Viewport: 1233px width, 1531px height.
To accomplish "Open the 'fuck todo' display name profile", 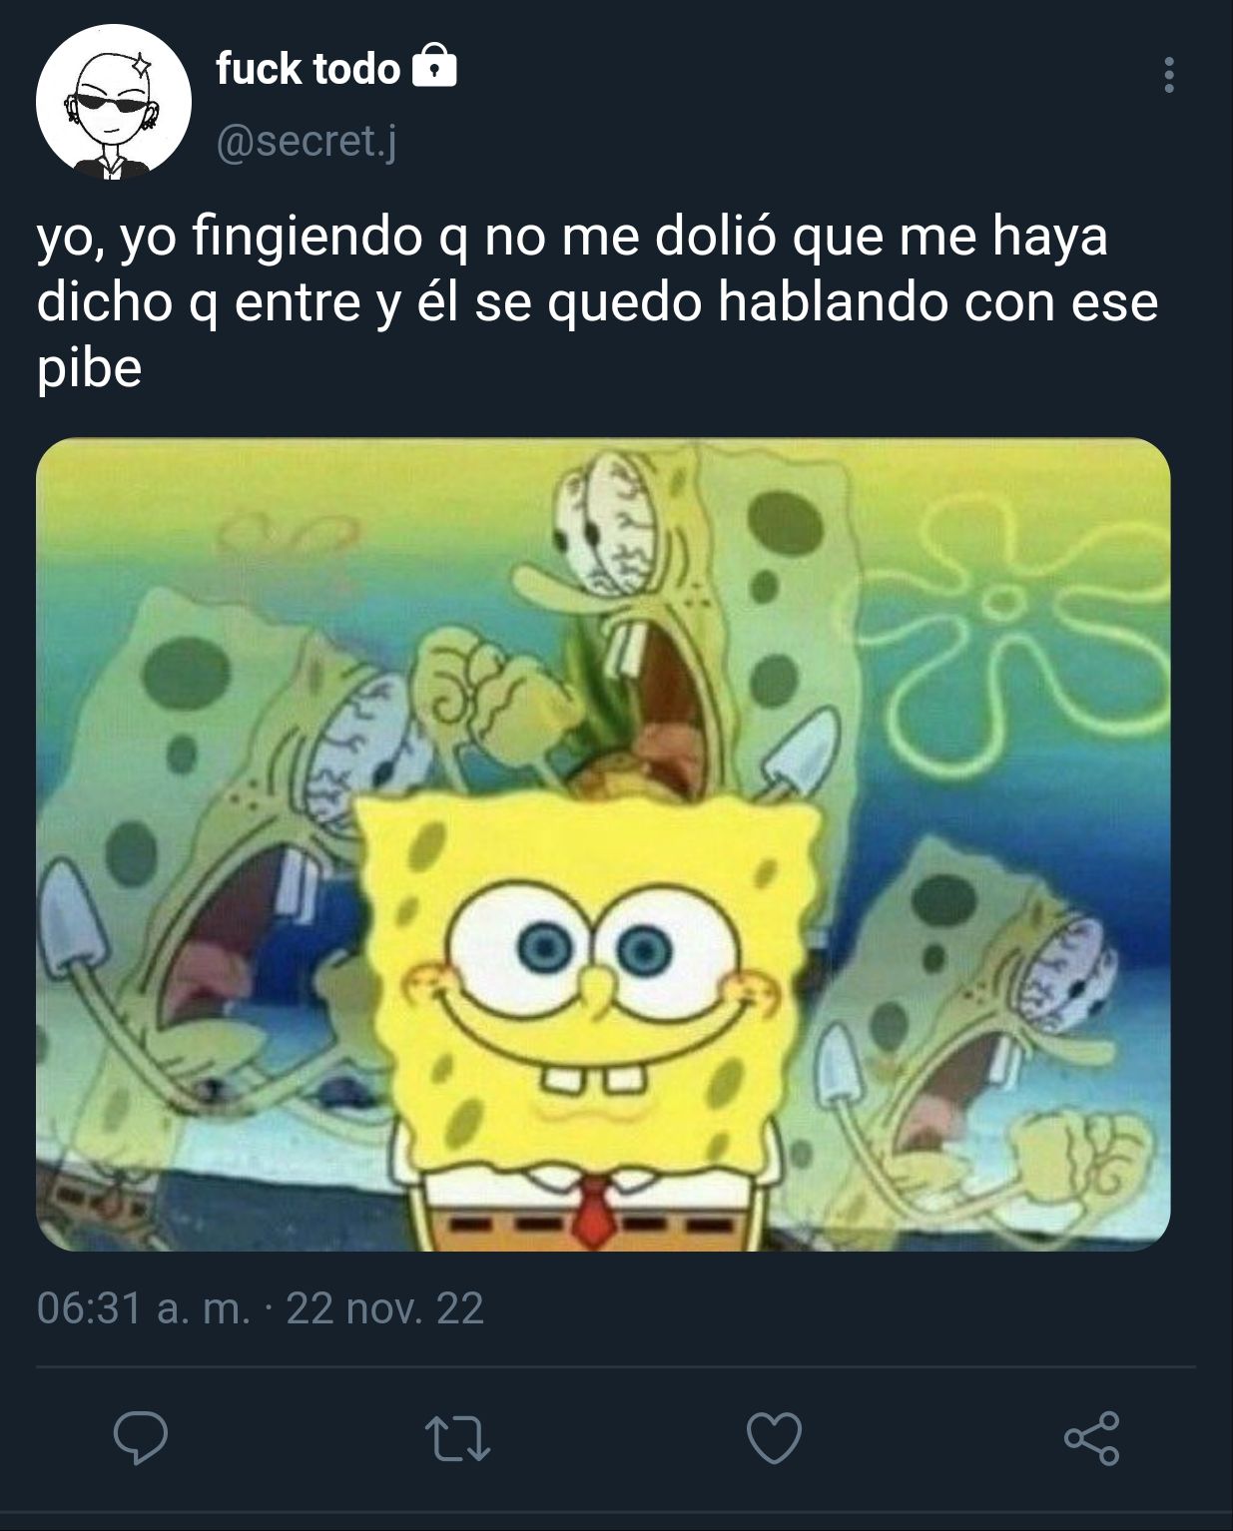I will tap(308, 69).
